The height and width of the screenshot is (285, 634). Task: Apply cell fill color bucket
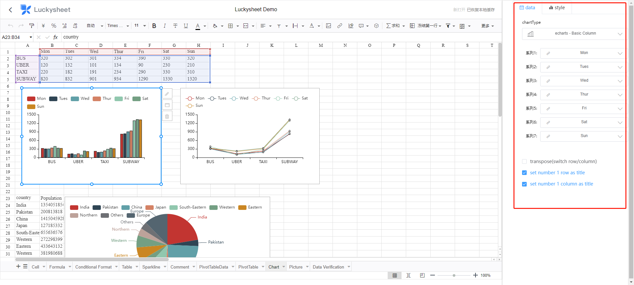[215, 26]
